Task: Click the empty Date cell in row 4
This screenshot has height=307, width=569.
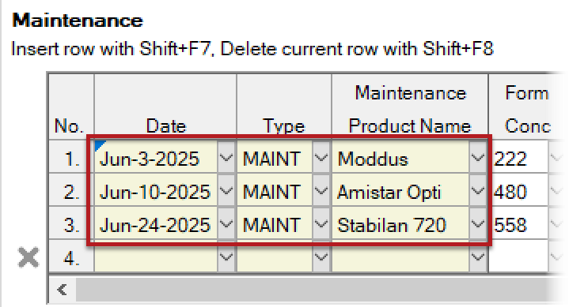Action: 156,256
